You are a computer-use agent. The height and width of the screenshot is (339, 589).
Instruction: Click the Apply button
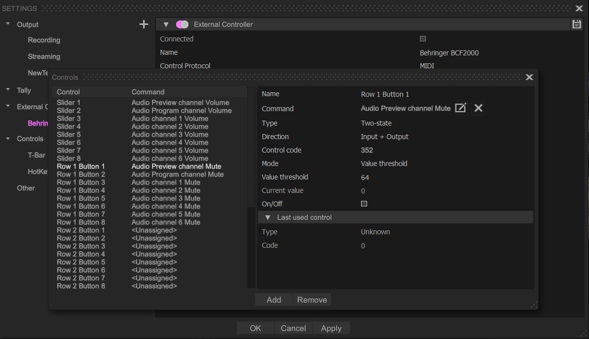[x=331, y=328]
